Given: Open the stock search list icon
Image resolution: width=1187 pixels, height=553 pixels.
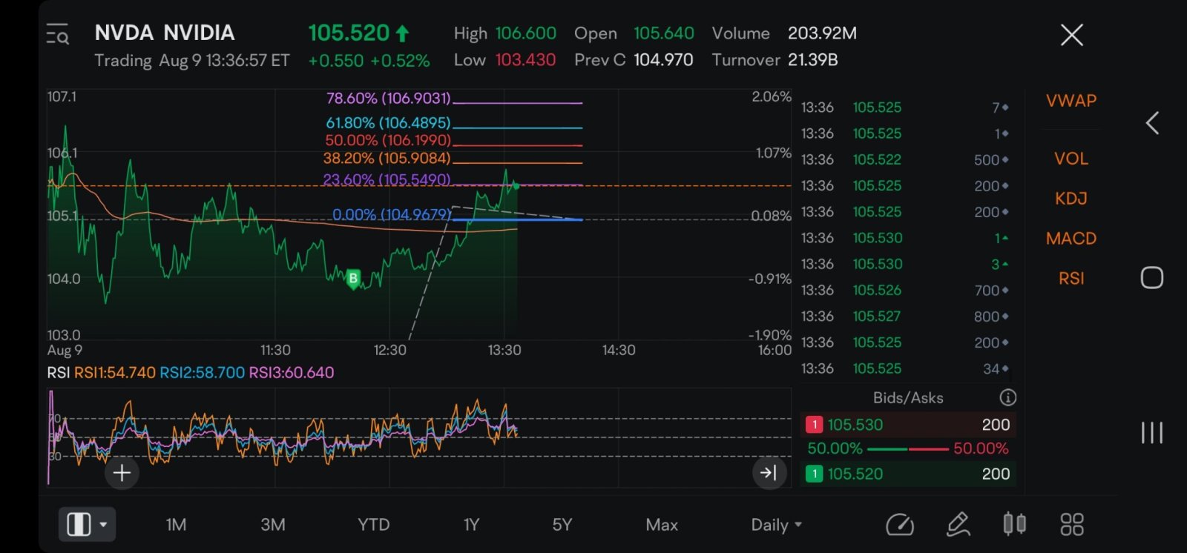Looking at the screenshot, I should (x=58, y=35).
